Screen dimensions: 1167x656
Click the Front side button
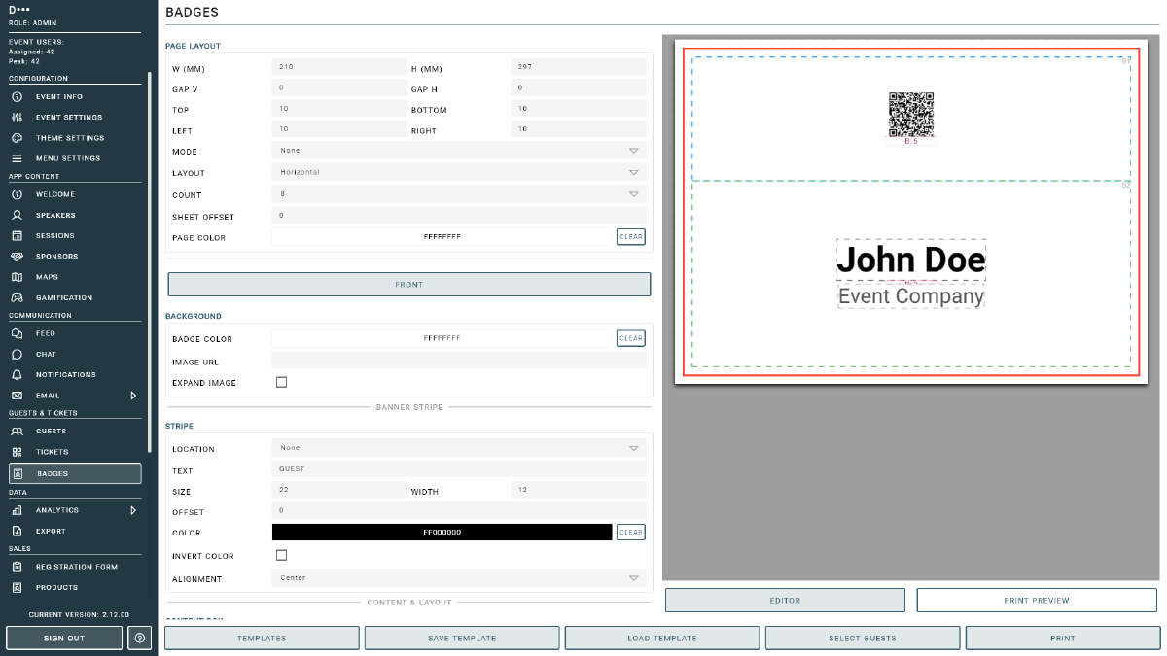coord(409,285)
